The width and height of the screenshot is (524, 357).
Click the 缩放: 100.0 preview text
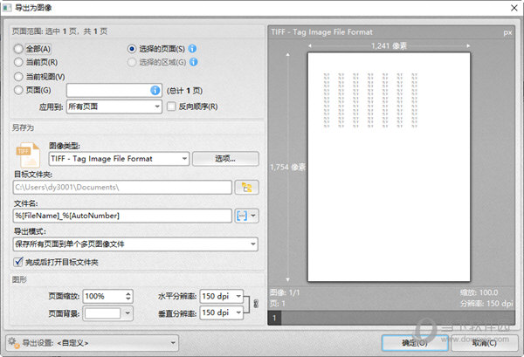tap(479, 292)
